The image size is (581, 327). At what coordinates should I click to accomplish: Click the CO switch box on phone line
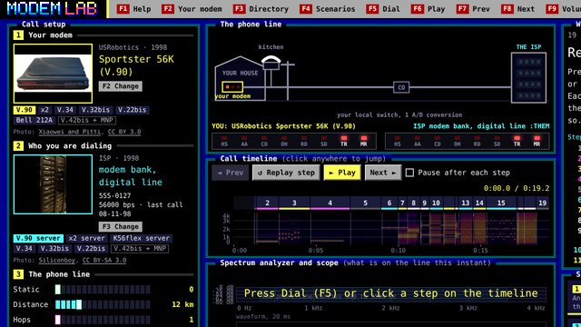[401, 87]
